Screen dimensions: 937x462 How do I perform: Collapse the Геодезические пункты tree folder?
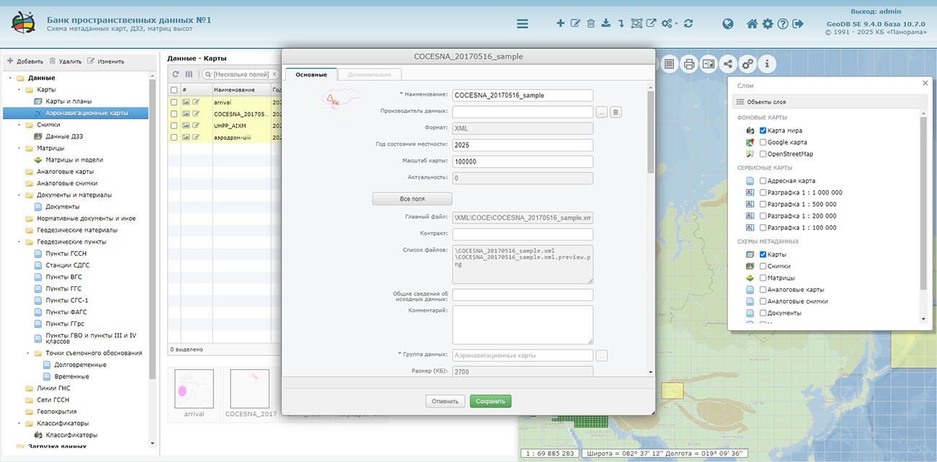(x=19, y=242)
